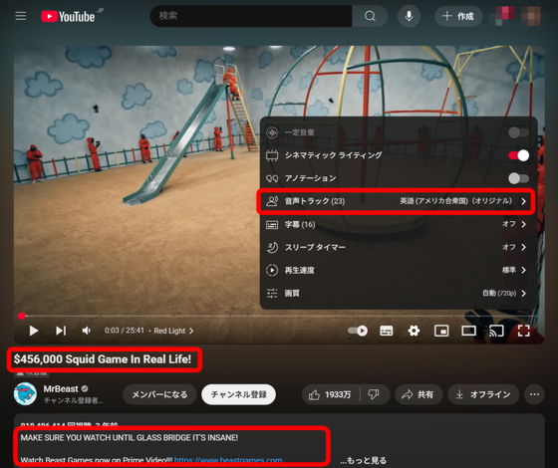Seek on the red video progress bar

click(x=279, y=316)
